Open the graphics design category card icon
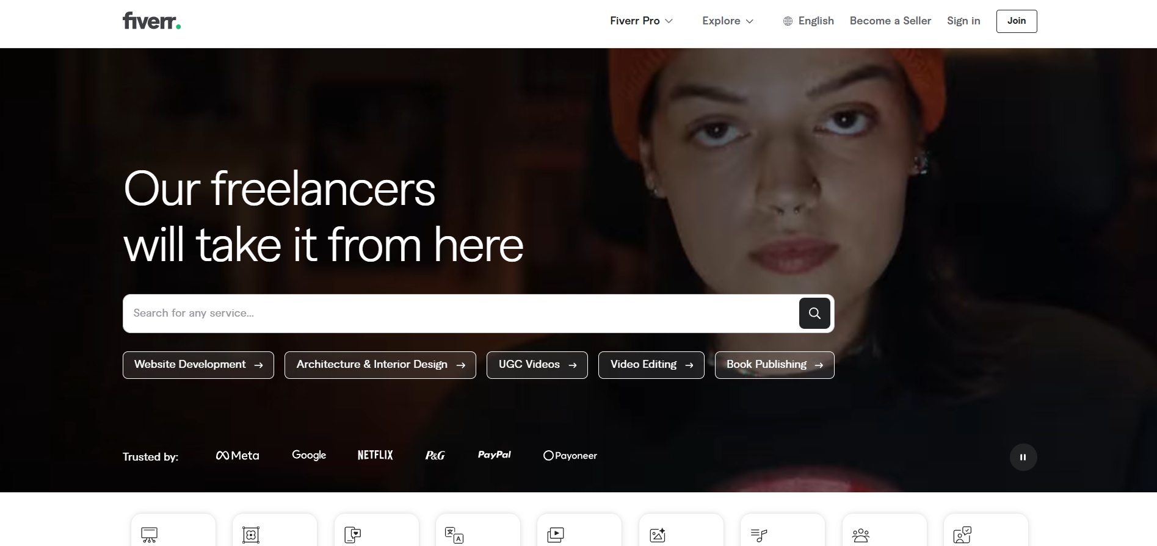The height and width of the screenshot is (546, 1157). [x=251, y=534]
